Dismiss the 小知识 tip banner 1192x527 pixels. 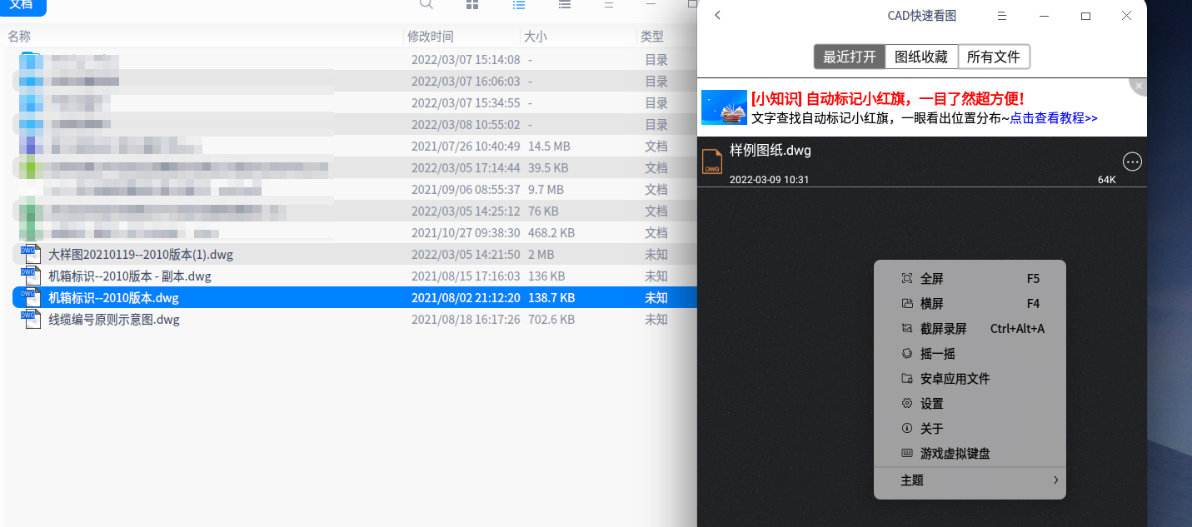pyautogui.click(x=1139, y=85)
